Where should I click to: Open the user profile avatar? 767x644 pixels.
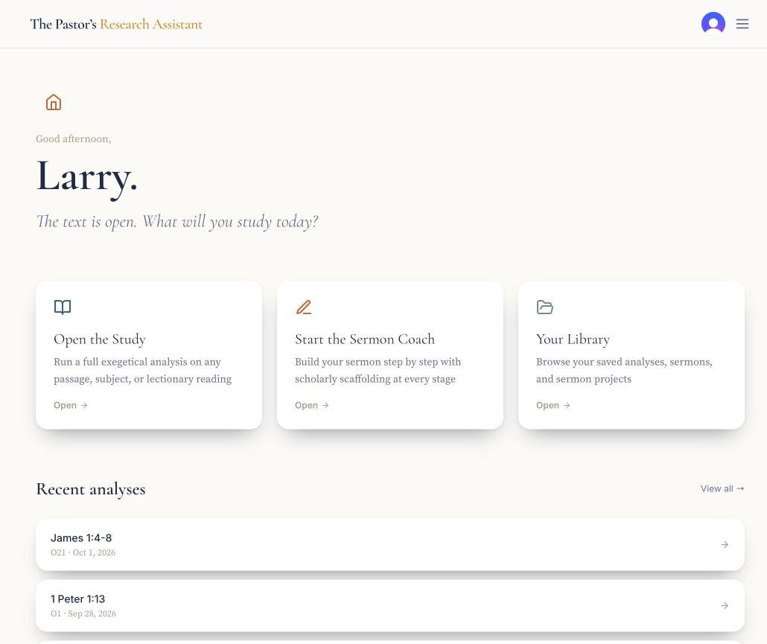pyautogui.click(x=713, y=24)
